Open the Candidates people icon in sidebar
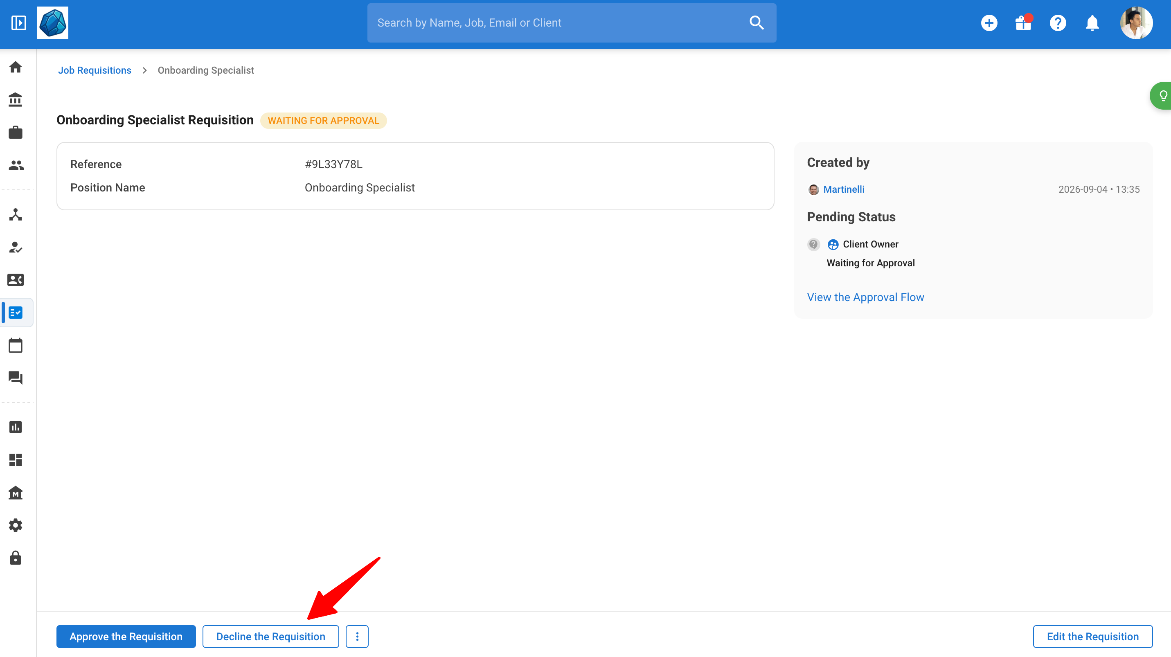Screen dimensions: 1171x657 [x=16, y=165]
